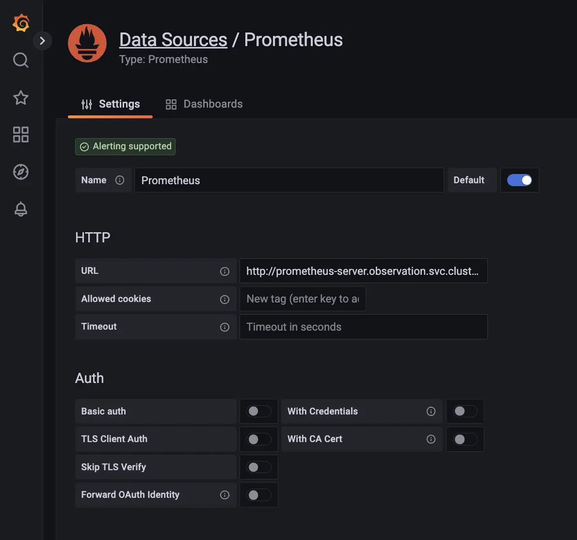Turn on With CA Cert toggle
The height and width of the screenshot is (540, 577).
pos(465,439)
